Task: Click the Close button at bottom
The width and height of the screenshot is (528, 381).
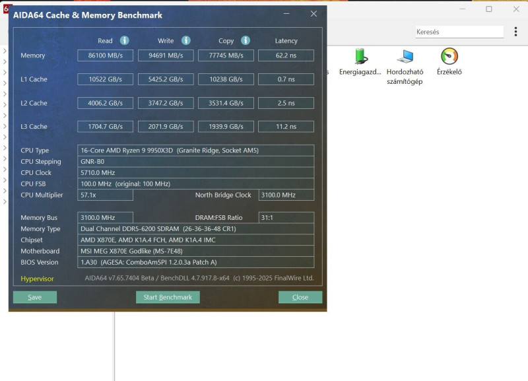Action: [300, 297]
